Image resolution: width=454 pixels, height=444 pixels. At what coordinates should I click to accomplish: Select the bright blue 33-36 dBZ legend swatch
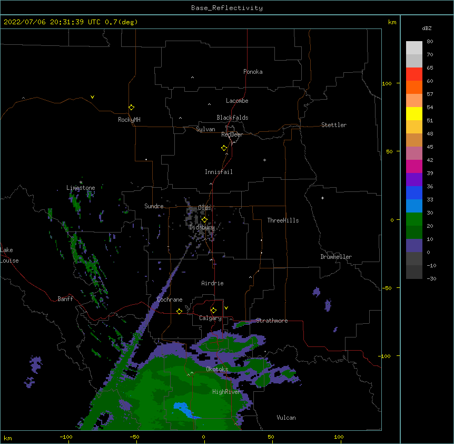(414, 192)
